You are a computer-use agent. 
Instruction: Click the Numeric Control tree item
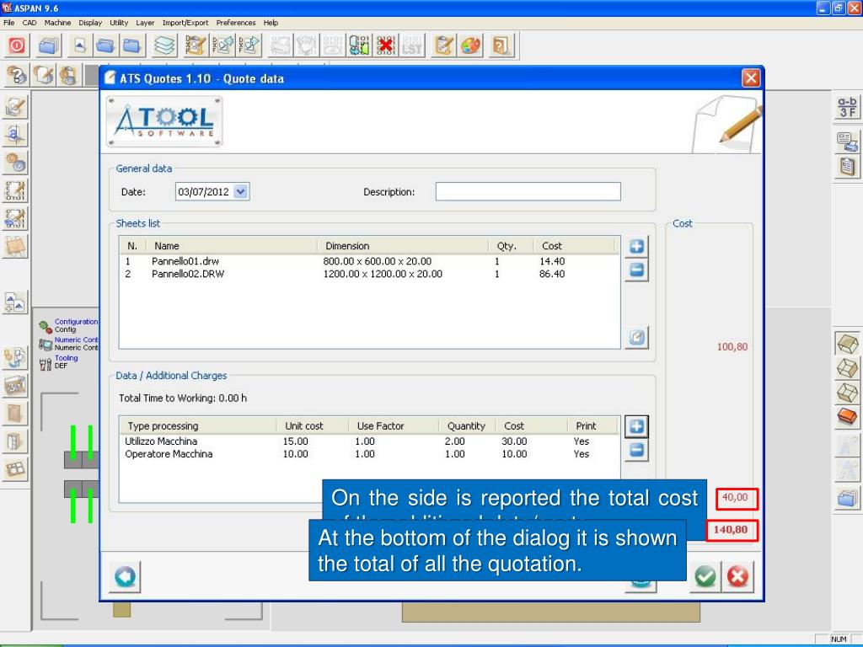coord(68,344)
